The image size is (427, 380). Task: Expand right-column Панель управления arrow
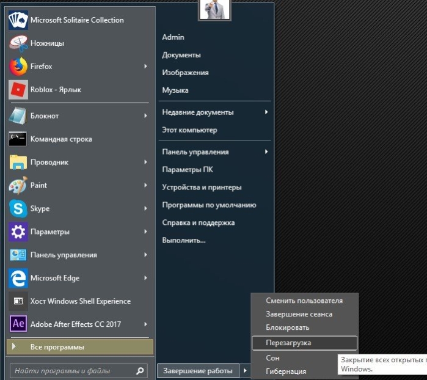click(x=266, y=152)
